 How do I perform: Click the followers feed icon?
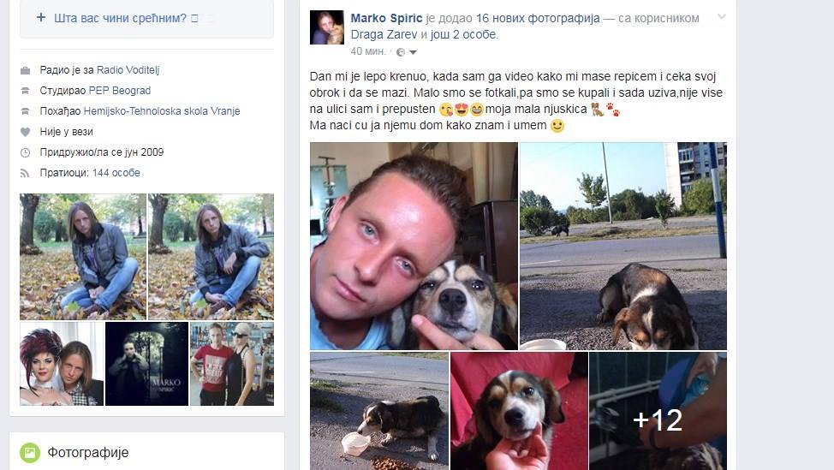click(x=25, y=173)
